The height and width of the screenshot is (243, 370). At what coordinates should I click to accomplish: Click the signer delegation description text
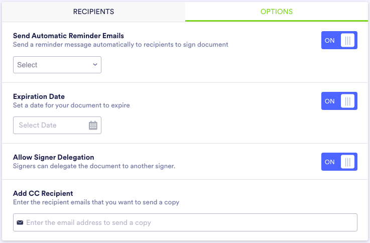point(94,166)
